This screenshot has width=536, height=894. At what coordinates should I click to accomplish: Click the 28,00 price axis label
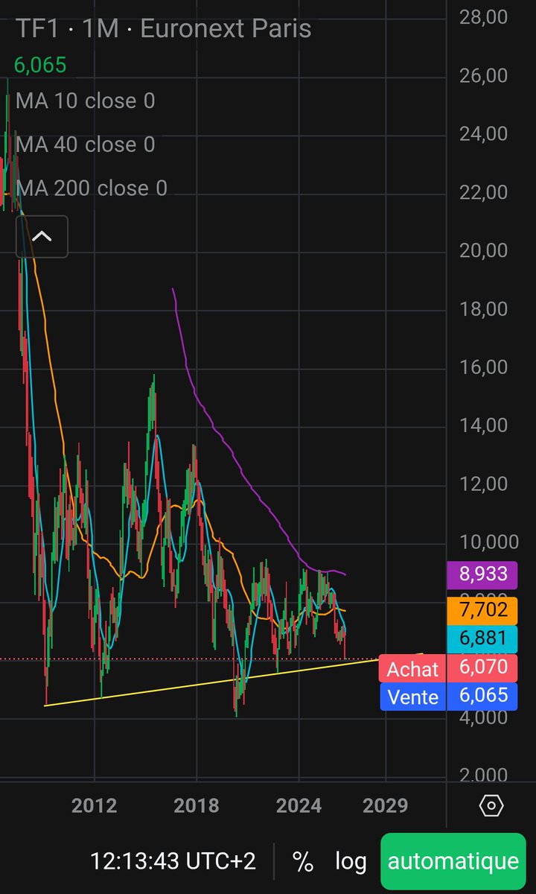point(483,17)
